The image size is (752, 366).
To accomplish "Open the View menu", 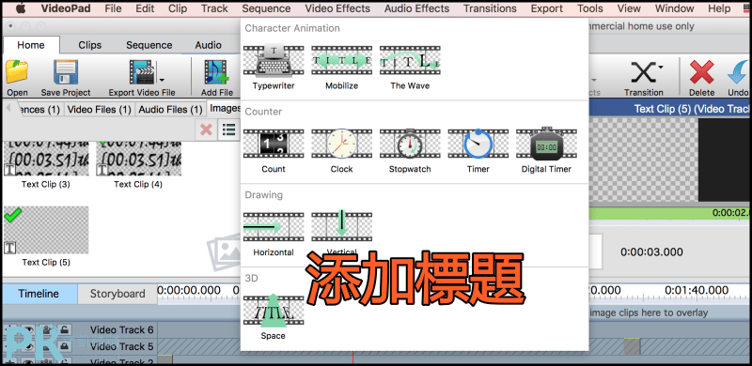I will coord(629,8).
